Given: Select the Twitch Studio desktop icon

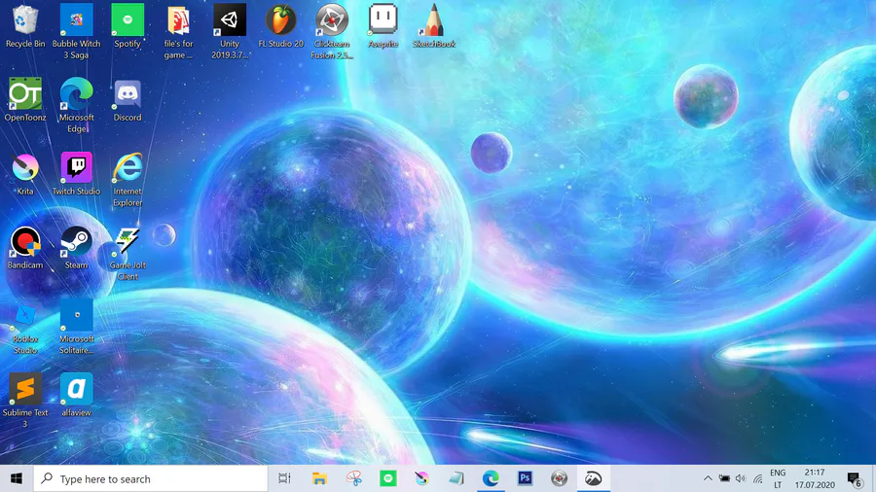Looking at the screenshot, I should (x=77, y=174).
